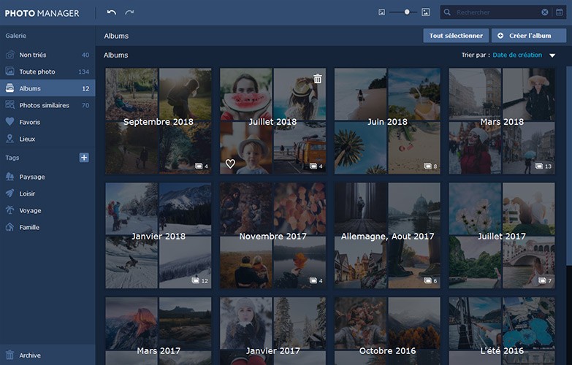Open the Juin 2018 album

pos(387,121)
